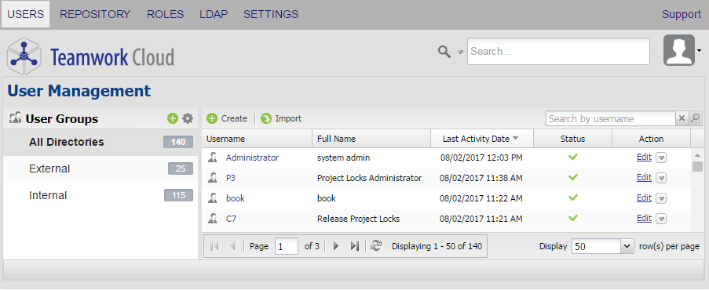The image size is (709, 290).
Task: Click the Teamwork Cloud logo
Action: 90,56
